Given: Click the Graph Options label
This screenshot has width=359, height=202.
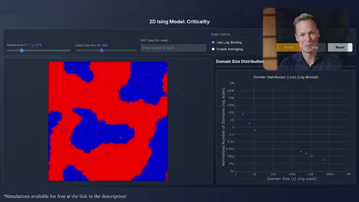Looking at the screenshot, I should pyautogui.click(x=220, y=34).
